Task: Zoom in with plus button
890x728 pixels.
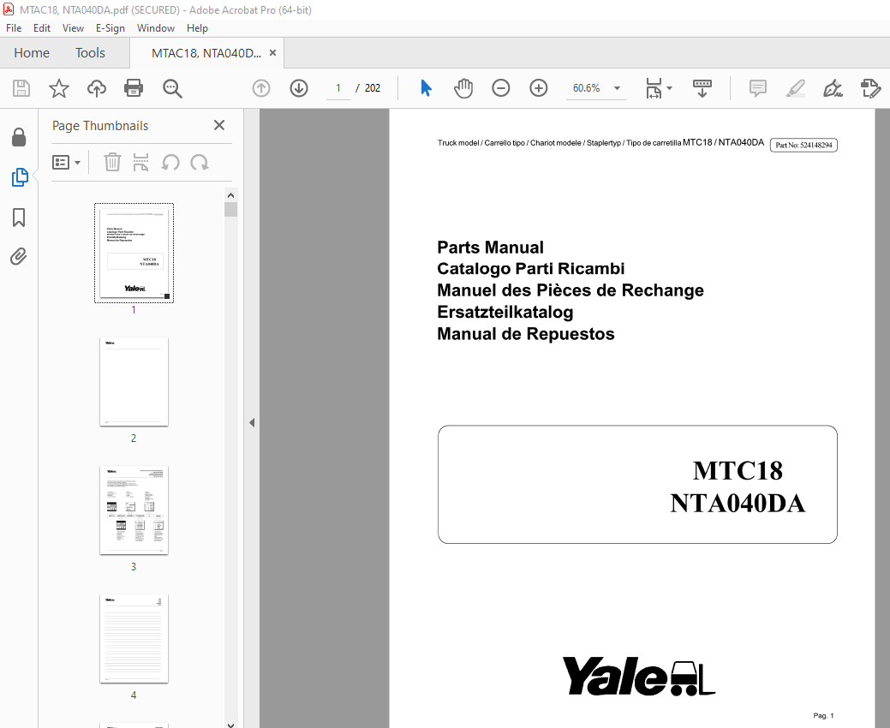Action: pyautogui.click(x=538, y=88)
